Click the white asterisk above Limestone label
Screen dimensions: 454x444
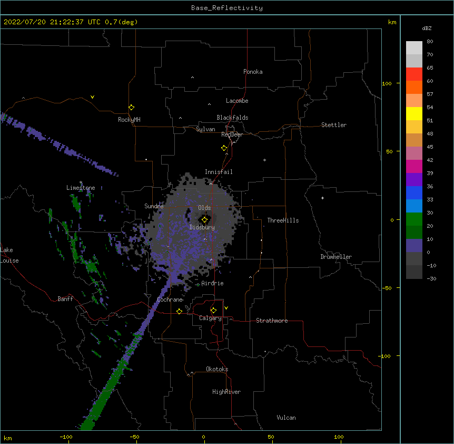(81, 182)
